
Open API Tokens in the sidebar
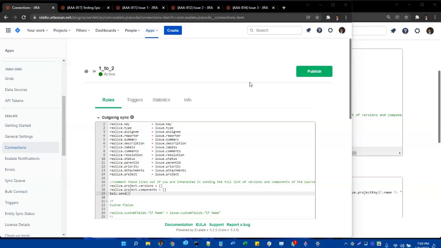14,101
